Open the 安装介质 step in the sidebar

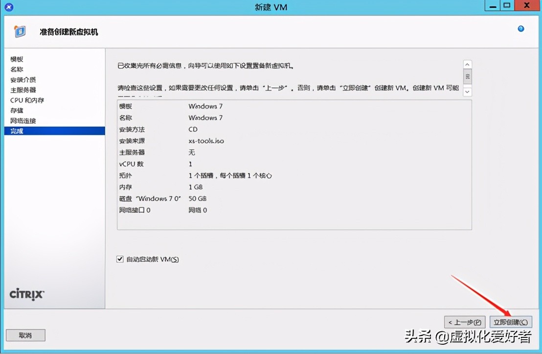[23, 80]
